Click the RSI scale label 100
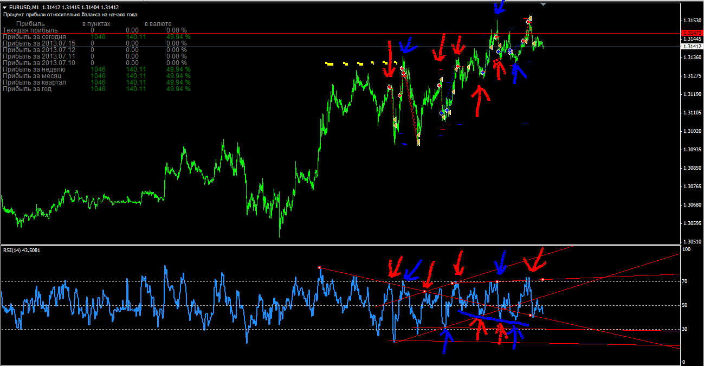The width and height of the screenshot is (704, 366). (687, 249)
